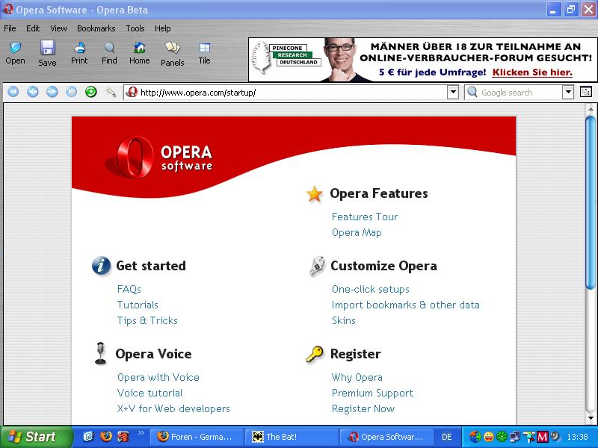Open the Windows Start menu
Screen dimensions: 598x448
click(x=36, y=437)
